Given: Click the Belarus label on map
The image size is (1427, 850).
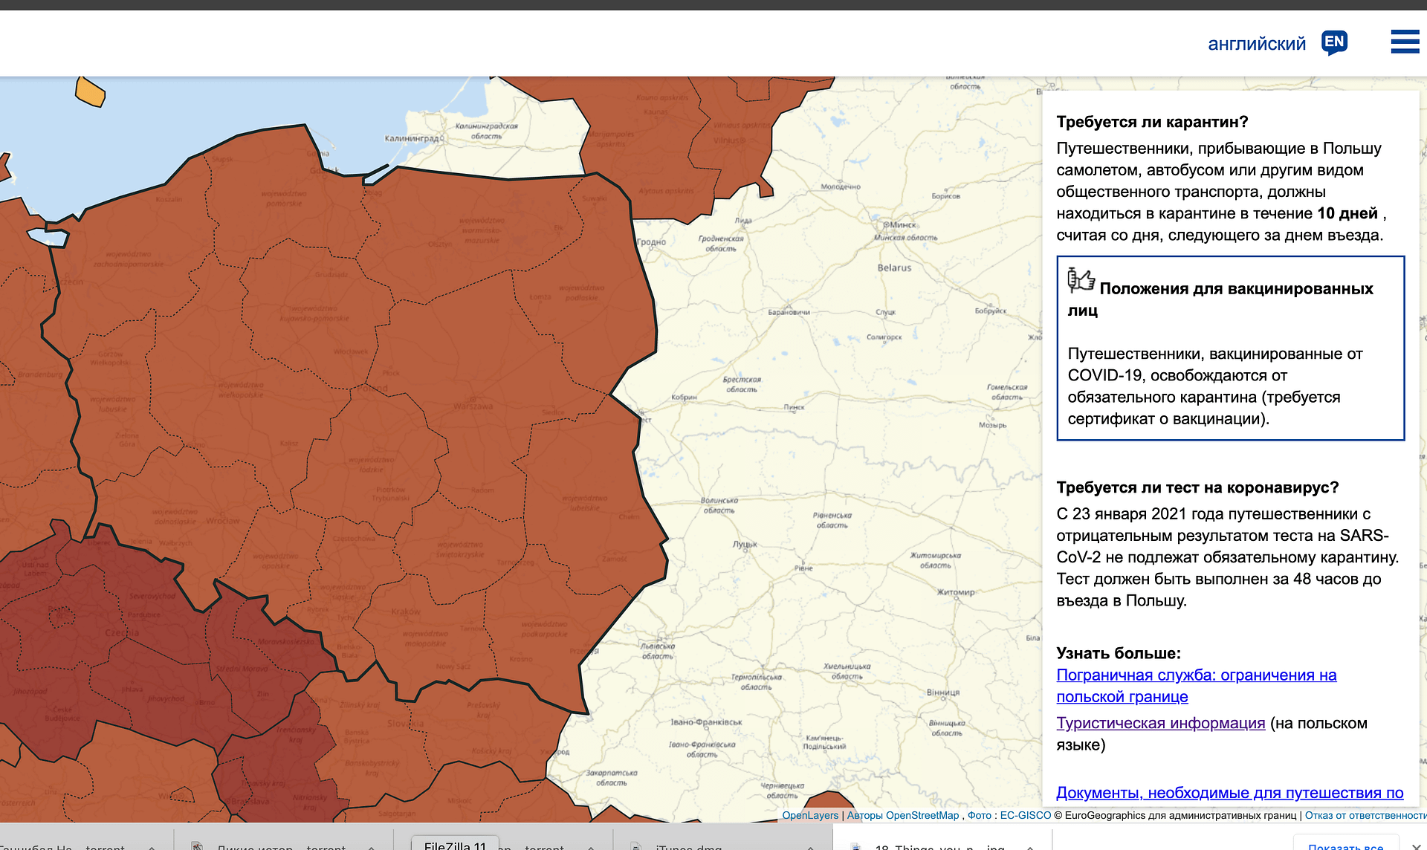Looking at the screenshot, I should 894,267.
